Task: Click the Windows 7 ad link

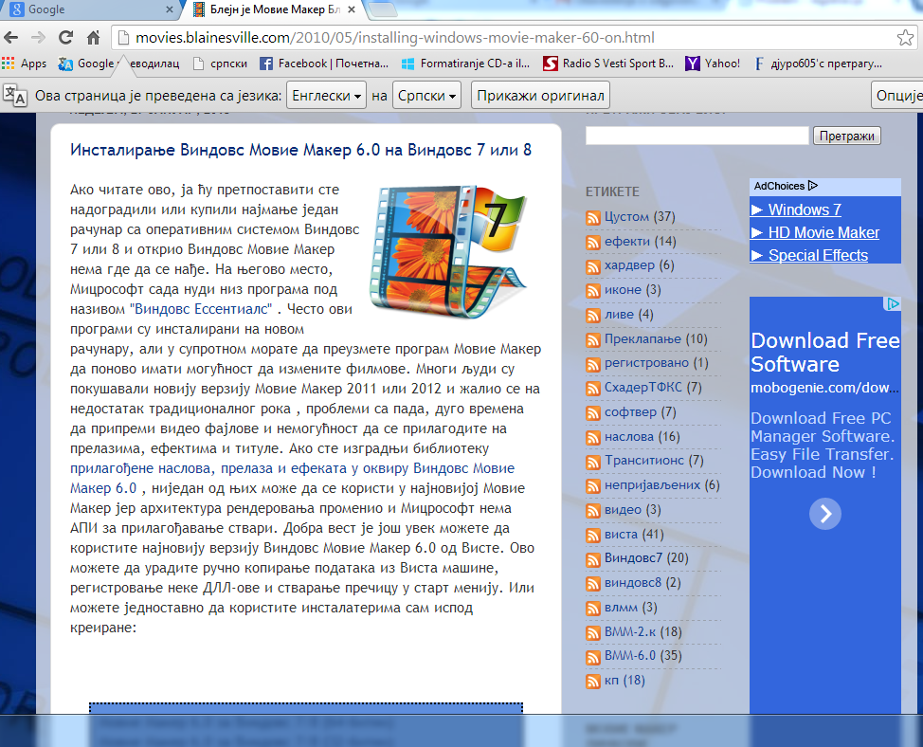Action: (x=805, y=210)
